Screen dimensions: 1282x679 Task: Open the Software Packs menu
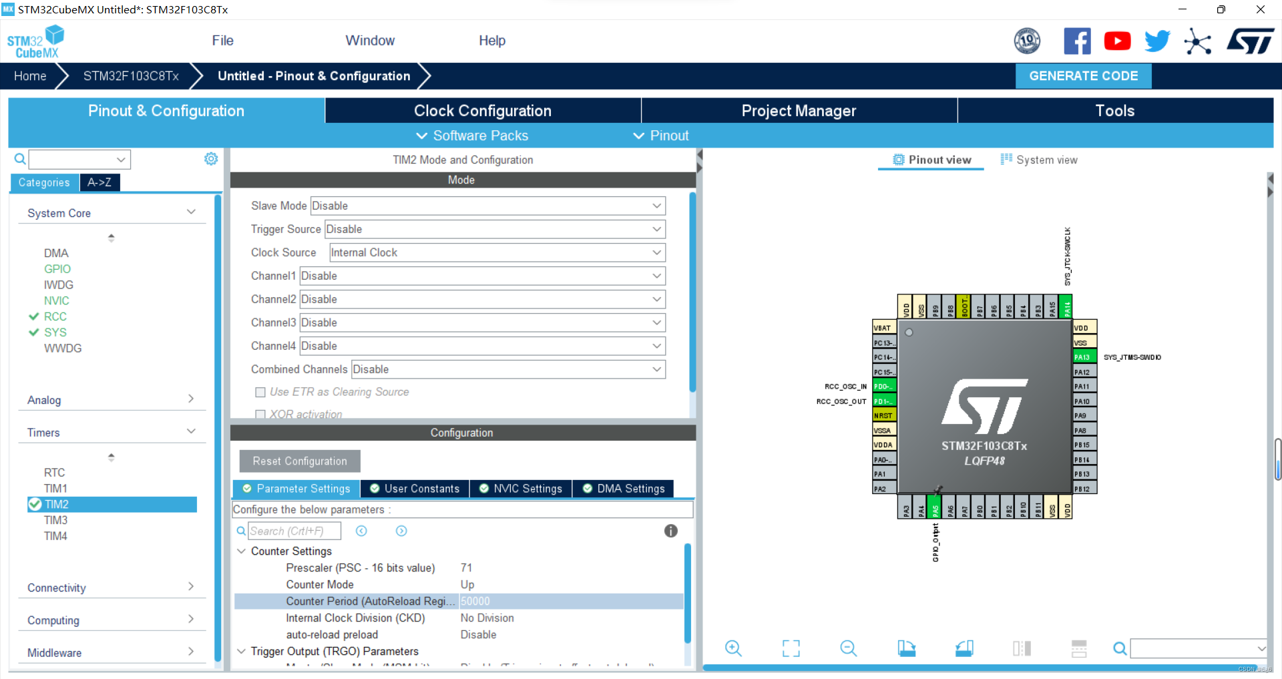(x=472, y=136)
